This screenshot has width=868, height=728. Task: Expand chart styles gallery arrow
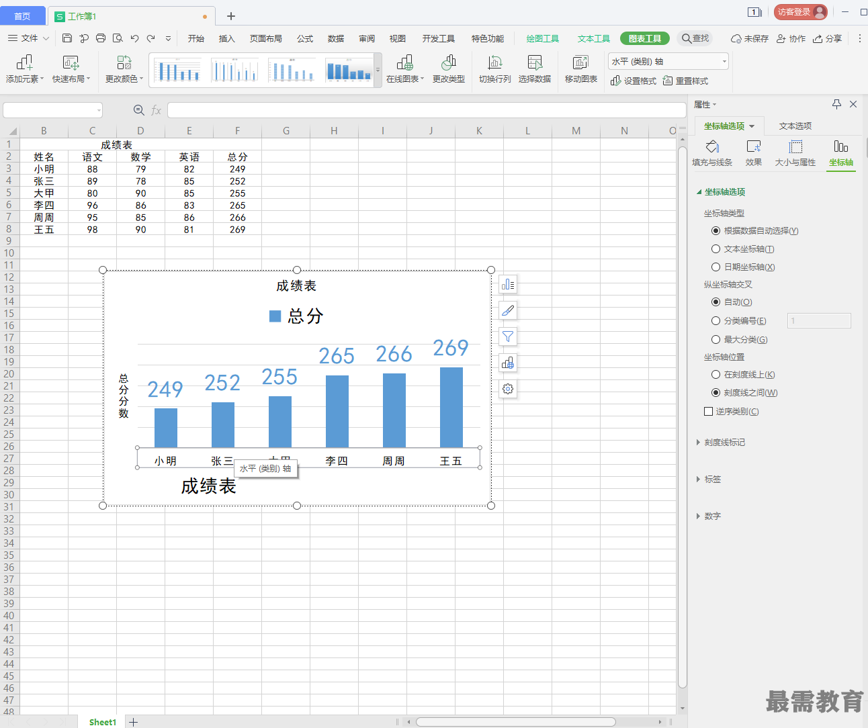(x=378, y=70)
